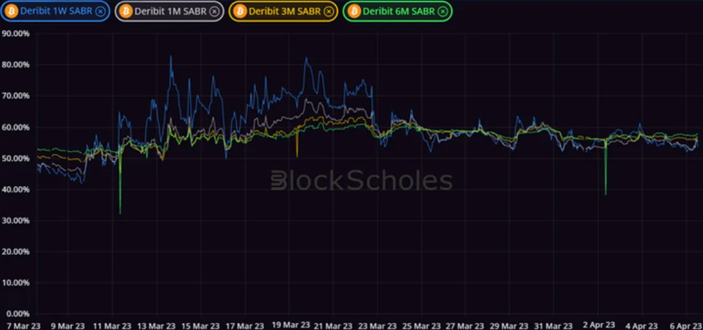Click the 29 Mar 23 date label
This screenshot has height=330, width=703.
pyautogui.click(x=509, y=326)
